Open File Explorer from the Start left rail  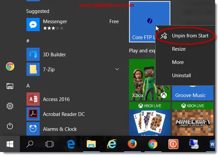pyautogui.click(x=10, y=86)
